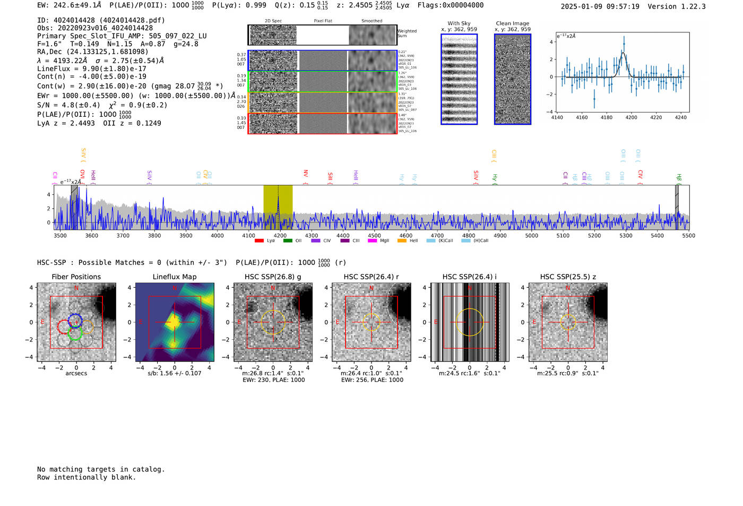Click the 'Obs: 20220923v016_4024014428' line

tap(95, 28)
